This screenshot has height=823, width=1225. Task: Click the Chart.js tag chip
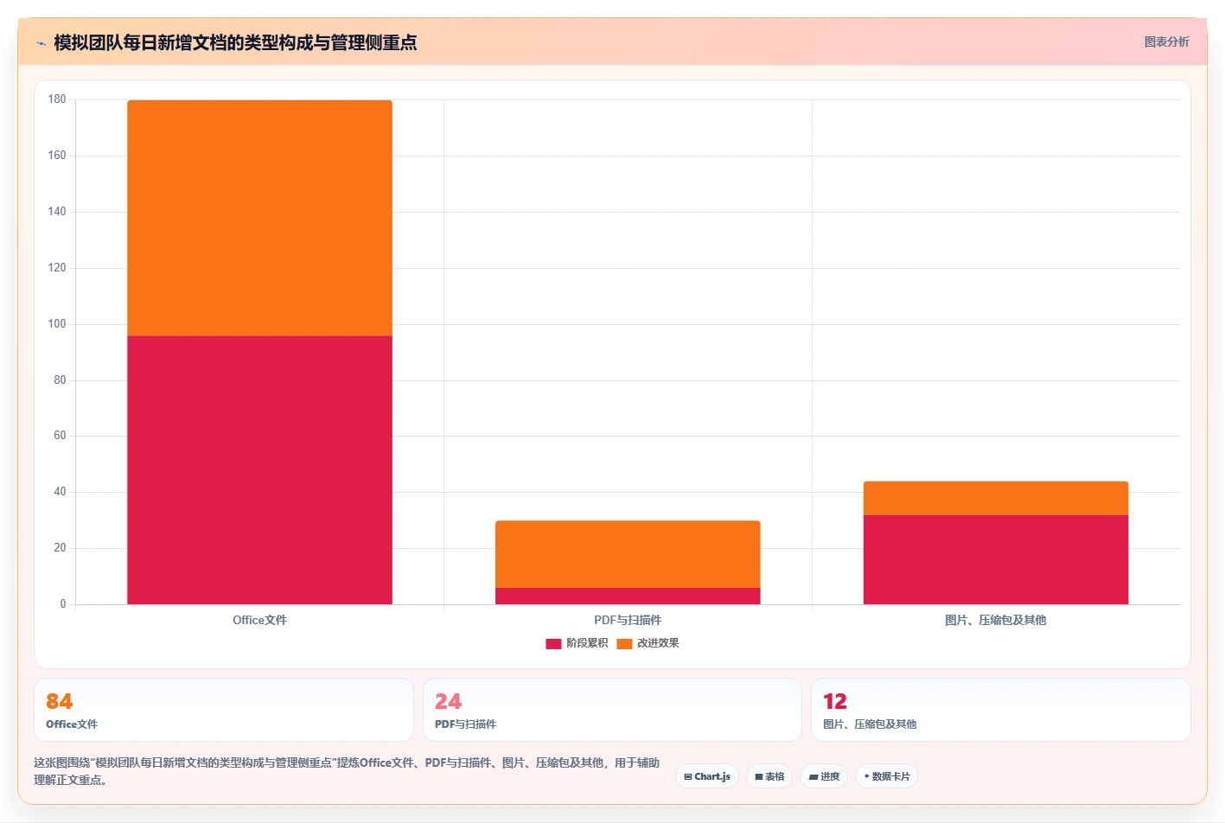(x=707, y=776)
